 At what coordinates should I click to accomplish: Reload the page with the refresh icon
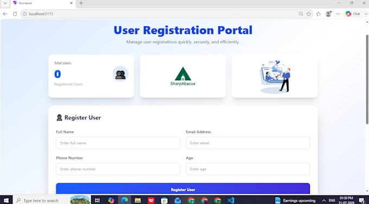[x=15, y=14]
